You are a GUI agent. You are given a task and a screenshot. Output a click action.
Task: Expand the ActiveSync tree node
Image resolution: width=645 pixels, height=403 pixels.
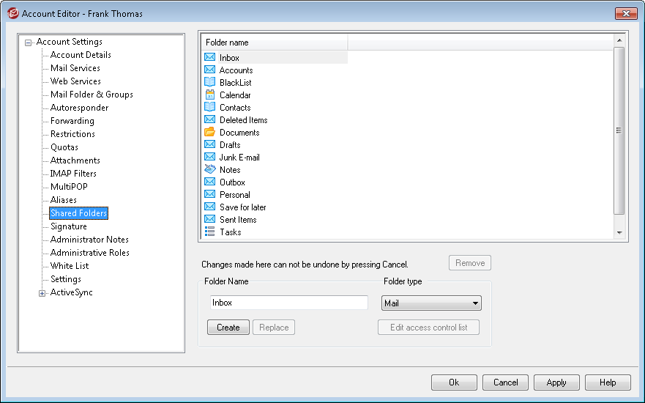(42, 293)
